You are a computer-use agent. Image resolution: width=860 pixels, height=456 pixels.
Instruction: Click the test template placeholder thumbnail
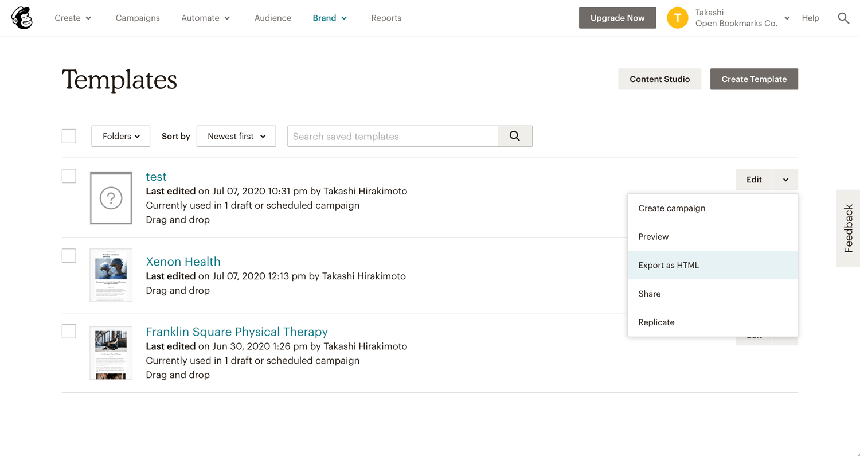click(x=111, y=198)
